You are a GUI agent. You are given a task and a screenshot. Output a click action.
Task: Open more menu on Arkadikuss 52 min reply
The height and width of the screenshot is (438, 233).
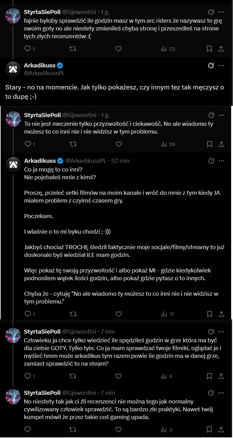pos(221,161)
